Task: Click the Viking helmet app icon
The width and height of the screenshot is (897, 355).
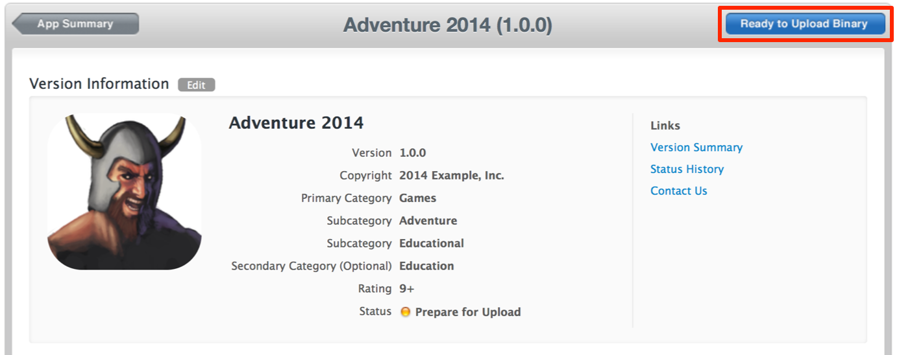Action: (125, 192)
